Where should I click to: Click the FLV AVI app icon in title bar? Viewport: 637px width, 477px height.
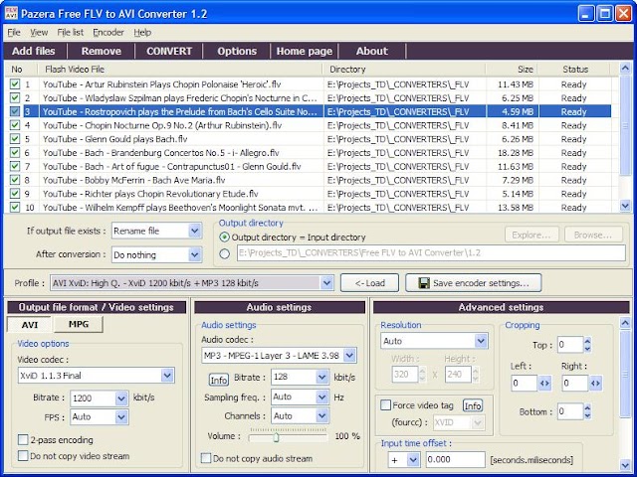click(x=11, y=13)
